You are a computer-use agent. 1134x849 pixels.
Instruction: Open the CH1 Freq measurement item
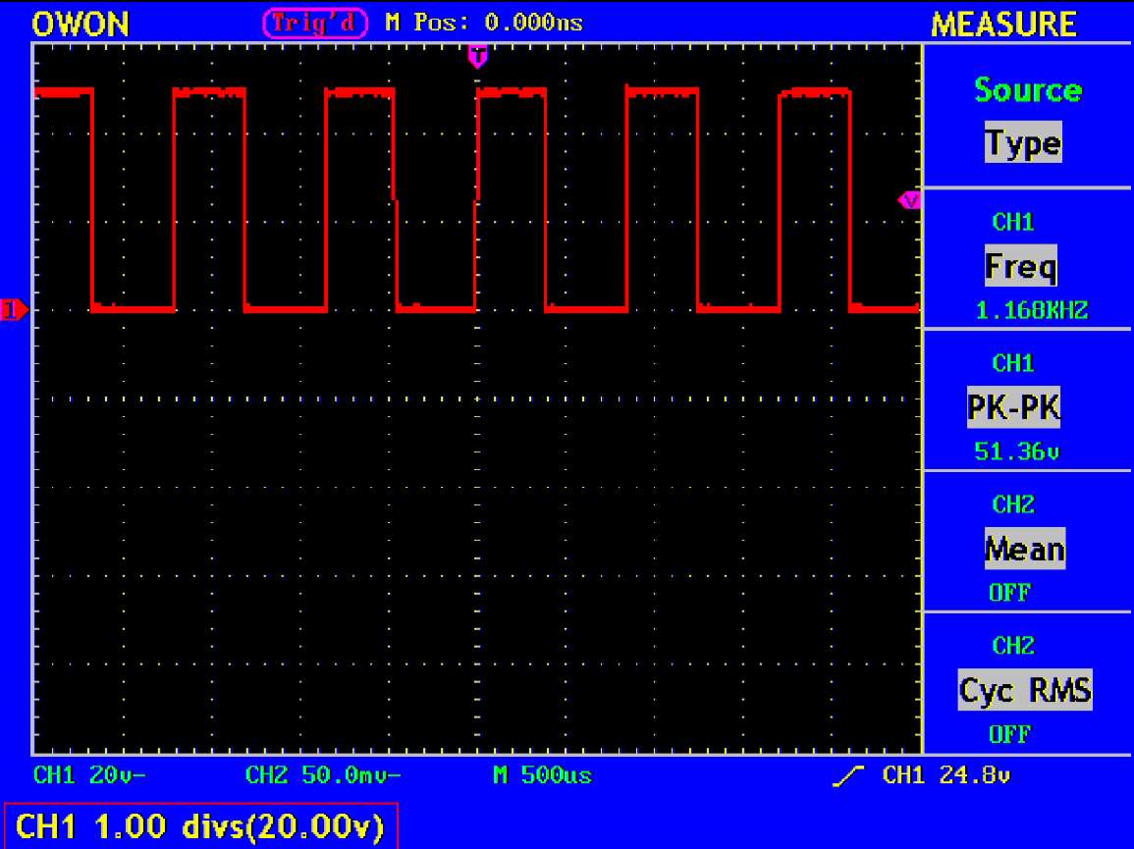pyautogui.click(x=1020, y=266)
